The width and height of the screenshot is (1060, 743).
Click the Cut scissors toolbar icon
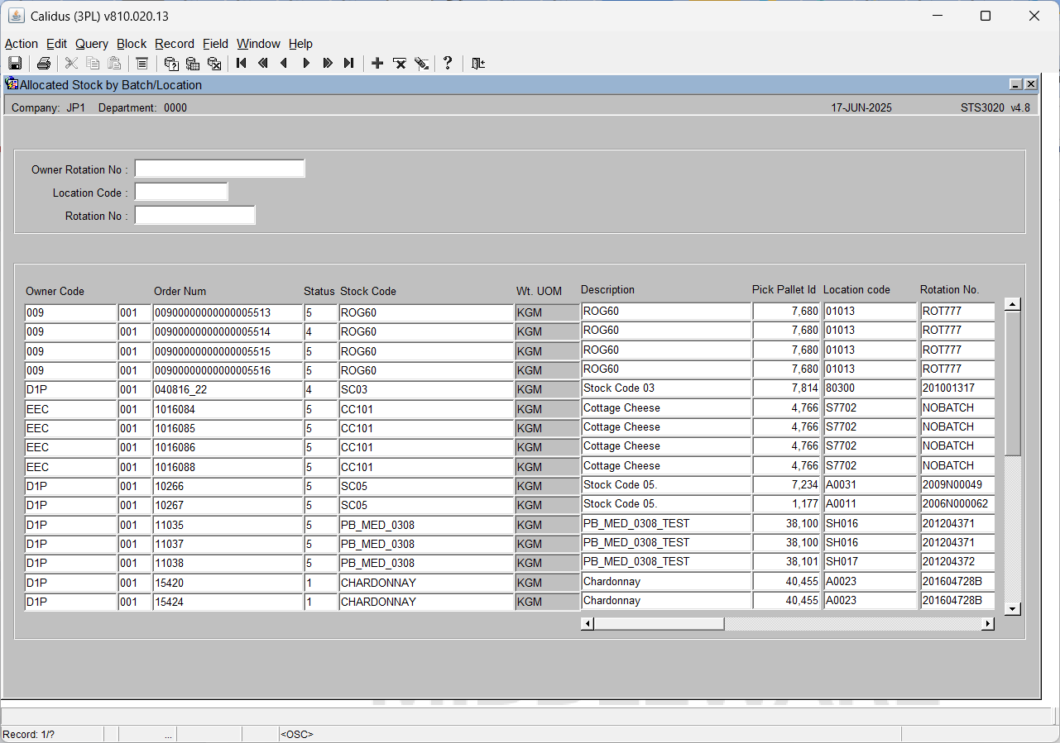(71, 64)
